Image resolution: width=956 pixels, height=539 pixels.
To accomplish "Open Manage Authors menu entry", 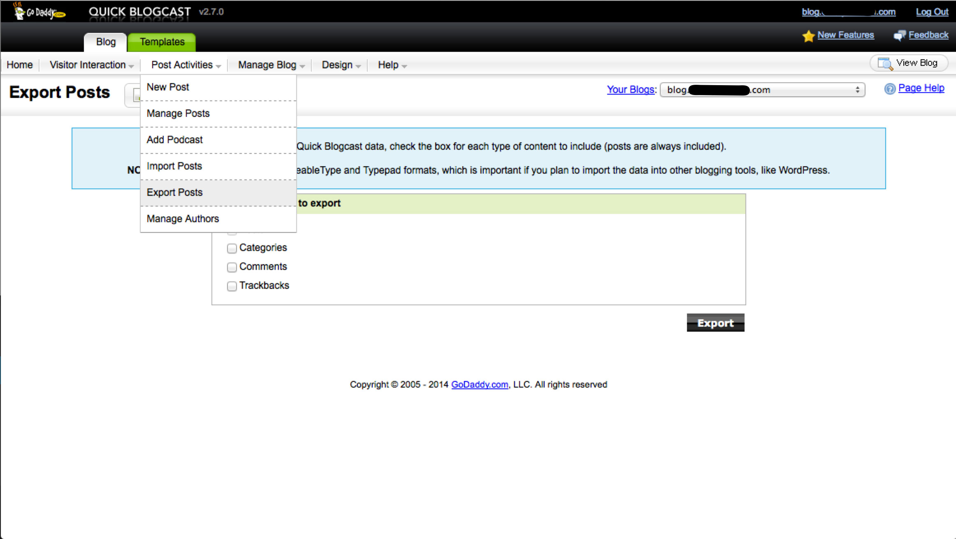I will (218, 219).
